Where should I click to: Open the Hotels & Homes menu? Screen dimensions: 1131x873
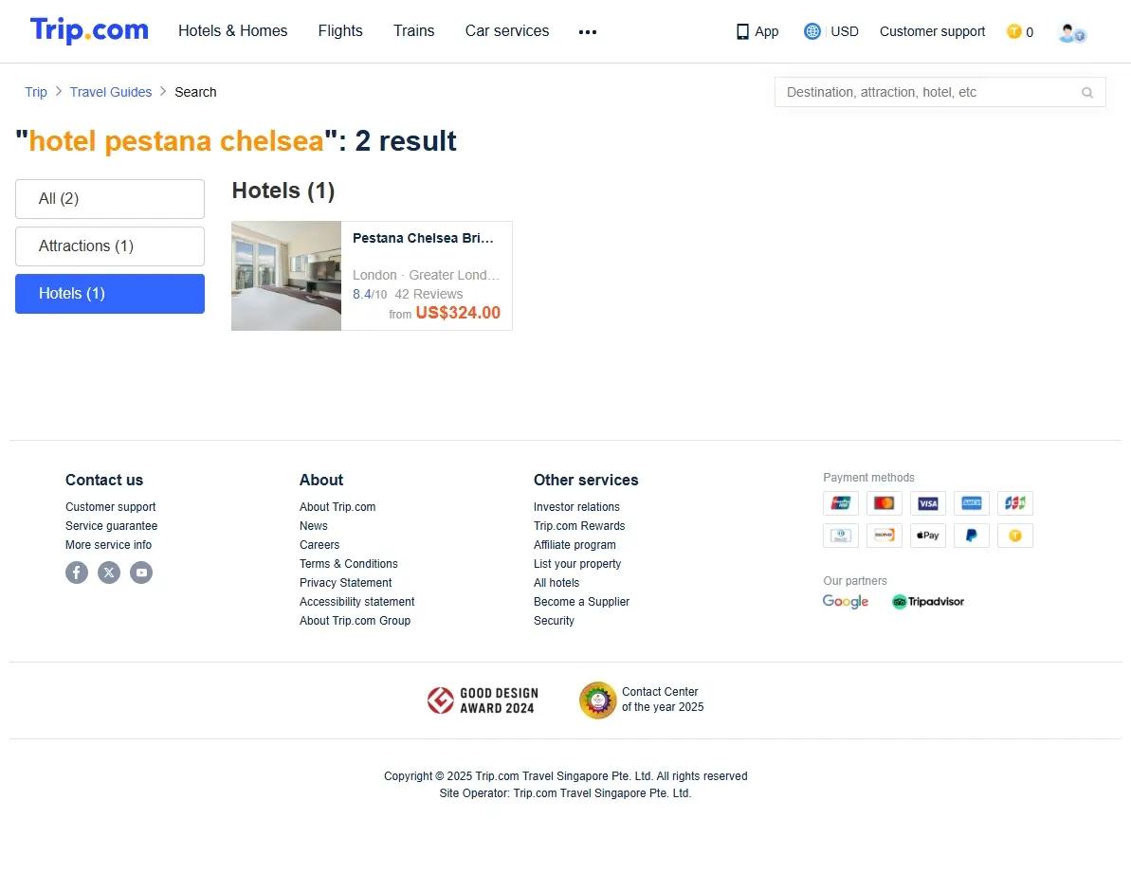232,31
